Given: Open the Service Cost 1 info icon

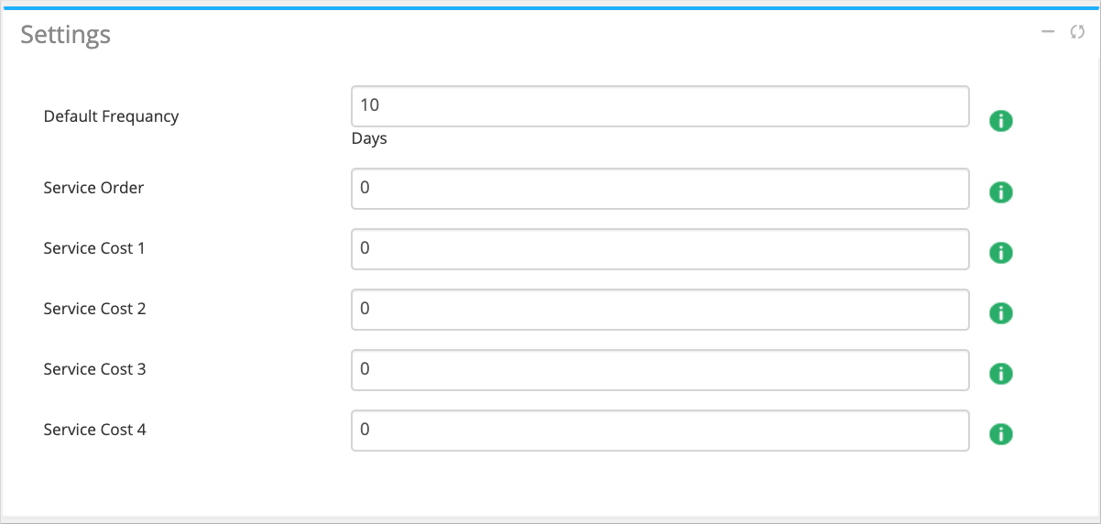Looking at the screenshot, I should point(1001,253).
